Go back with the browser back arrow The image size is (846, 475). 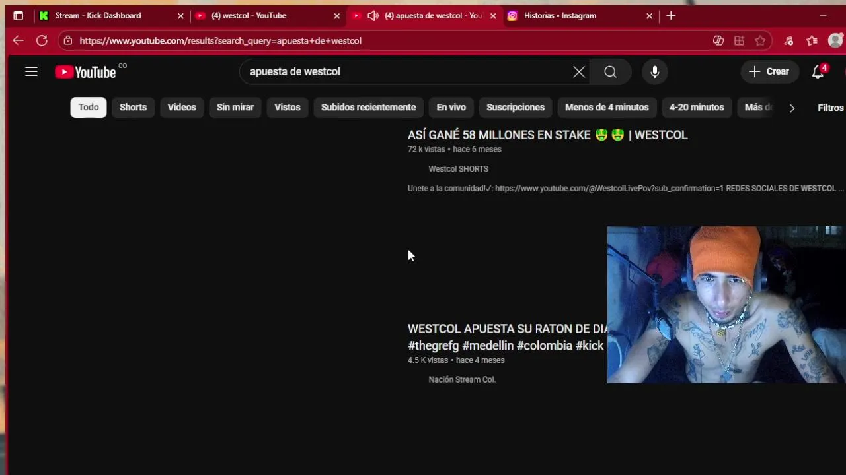[x=19, y=40]
